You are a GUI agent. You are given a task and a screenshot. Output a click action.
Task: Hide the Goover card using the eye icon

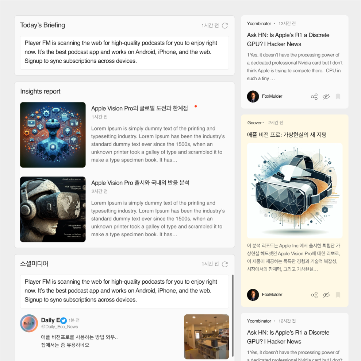point(326,295)
